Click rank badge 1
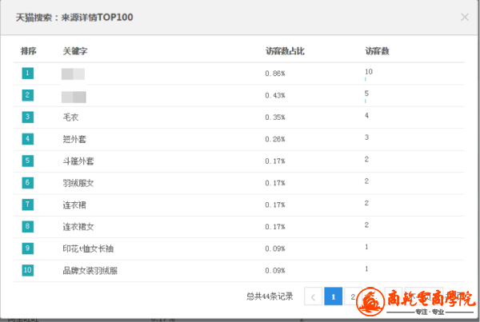This screenshot has width=480, height=322. click(27, 73)
